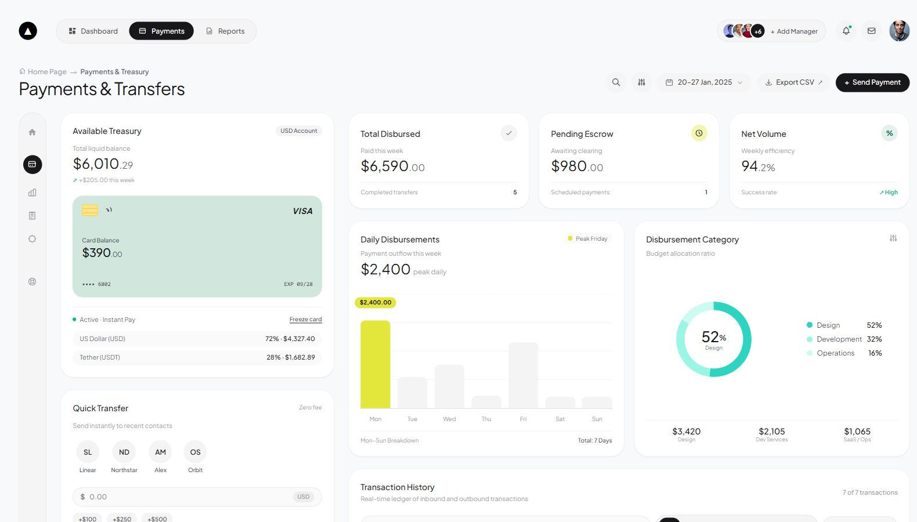Click the donut chart 52% Design

pyautogui.click(x=714, y=339)
